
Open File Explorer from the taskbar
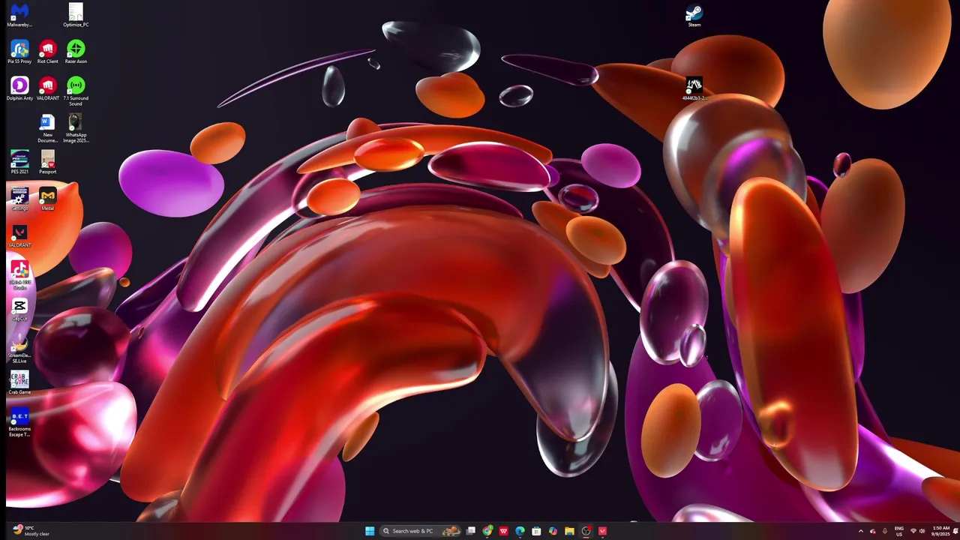click(569, 531)
